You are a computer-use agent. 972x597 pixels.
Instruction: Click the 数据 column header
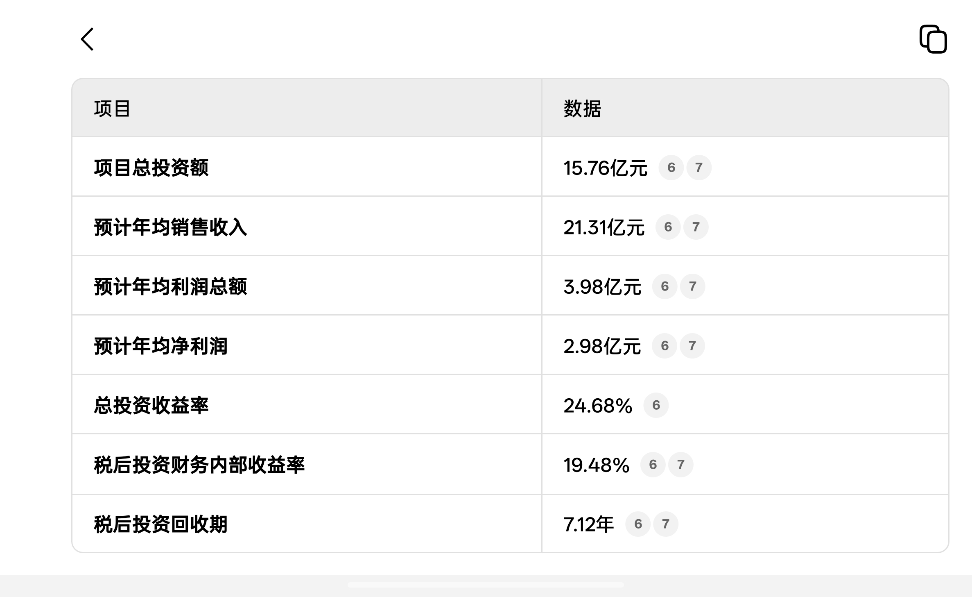pyautogui.click(x=582, y=109)
